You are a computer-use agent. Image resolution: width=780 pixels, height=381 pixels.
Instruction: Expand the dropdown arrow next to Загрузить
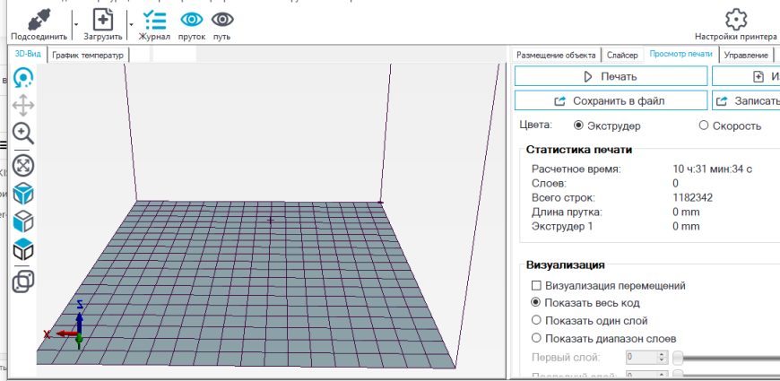coord(131,23)
